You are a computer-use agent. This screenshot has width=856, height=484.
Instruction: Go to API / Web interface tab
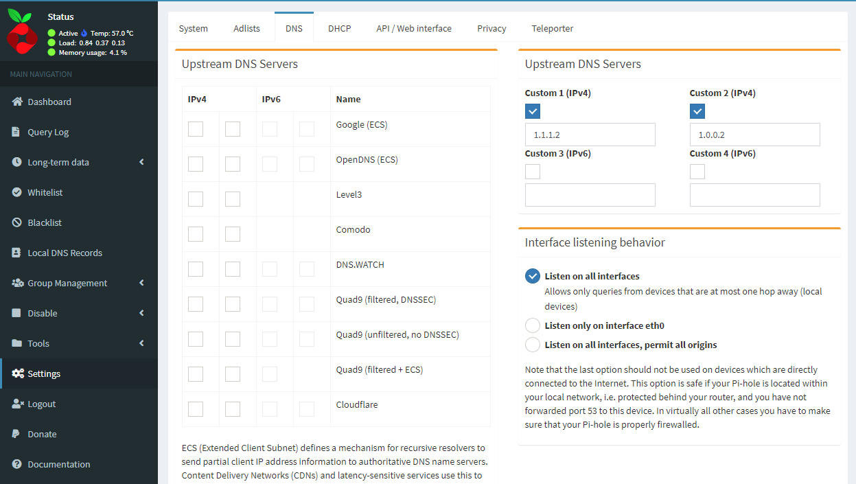414,28
